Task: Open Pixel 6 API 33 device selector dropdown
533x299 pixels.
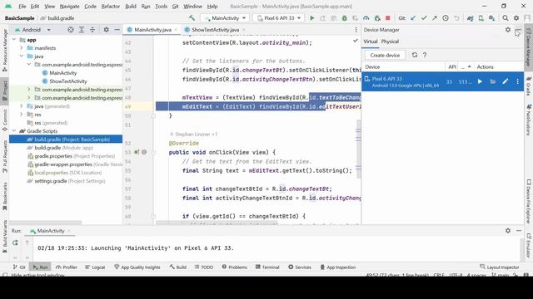Action: point(279,18)
